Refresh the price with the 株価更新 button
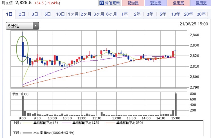 pos(110,3)
